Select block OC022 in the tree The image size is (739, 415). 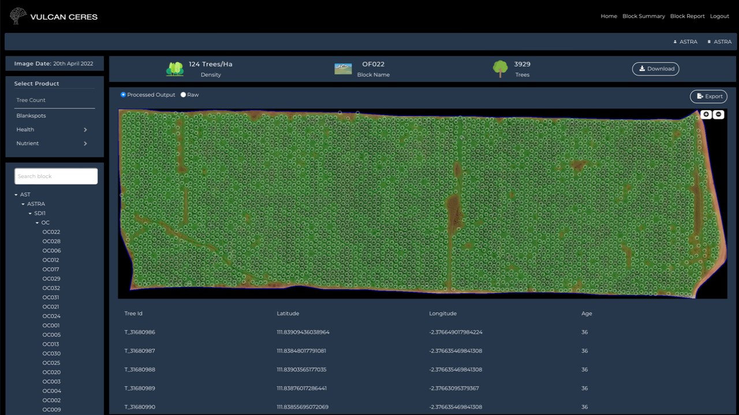click(51, 232)
